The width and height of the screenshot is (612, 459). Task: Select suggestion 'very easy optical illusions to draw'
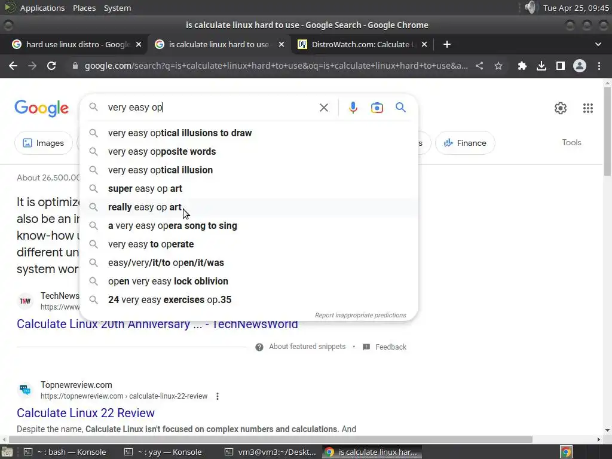249,133
